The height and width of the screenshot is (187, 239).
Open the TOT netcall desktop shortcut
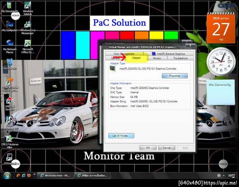click(x=10, y=159)
